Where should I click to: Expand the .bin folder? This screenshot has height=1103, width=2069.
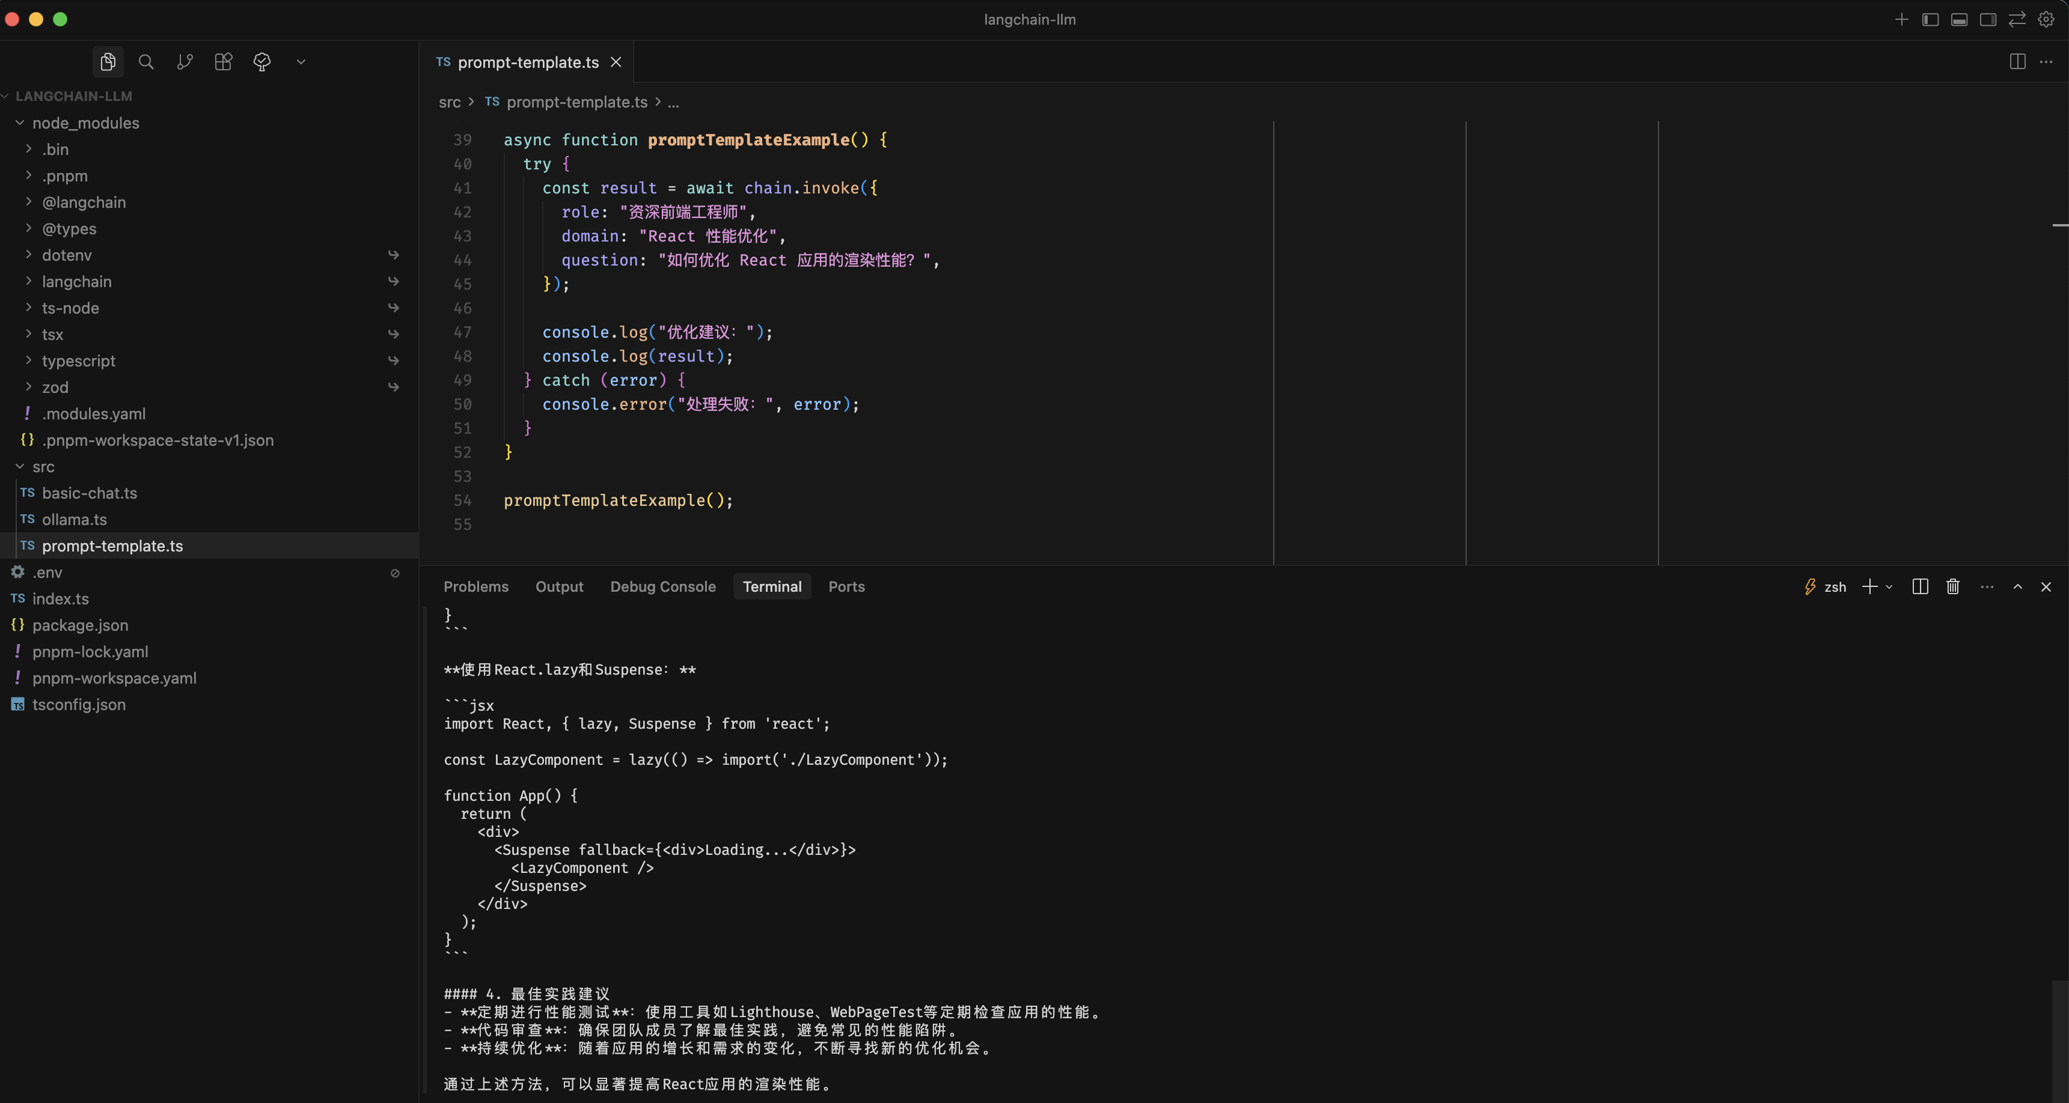[209, 150]
